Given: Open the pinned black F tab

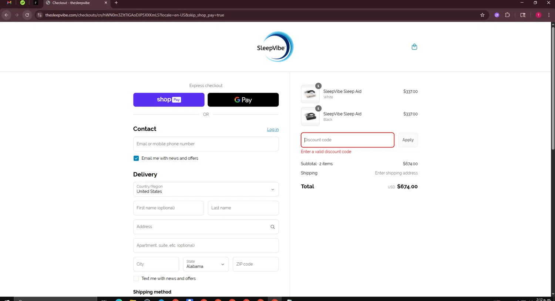Looking at the screenshot, I should [x=36, y=3].
